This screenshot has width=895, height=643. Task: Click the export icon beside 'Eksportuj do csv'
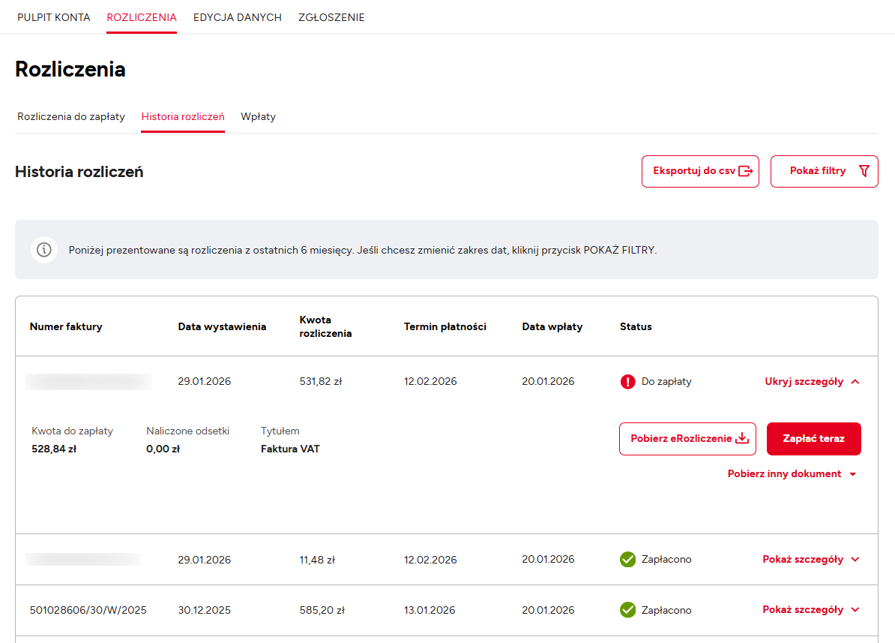[745, 171]
